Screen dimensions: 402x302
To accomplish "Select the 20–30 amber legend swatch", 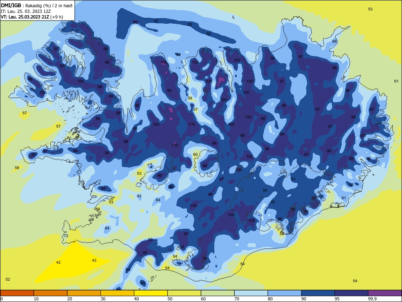I will (x=84, y=293).
